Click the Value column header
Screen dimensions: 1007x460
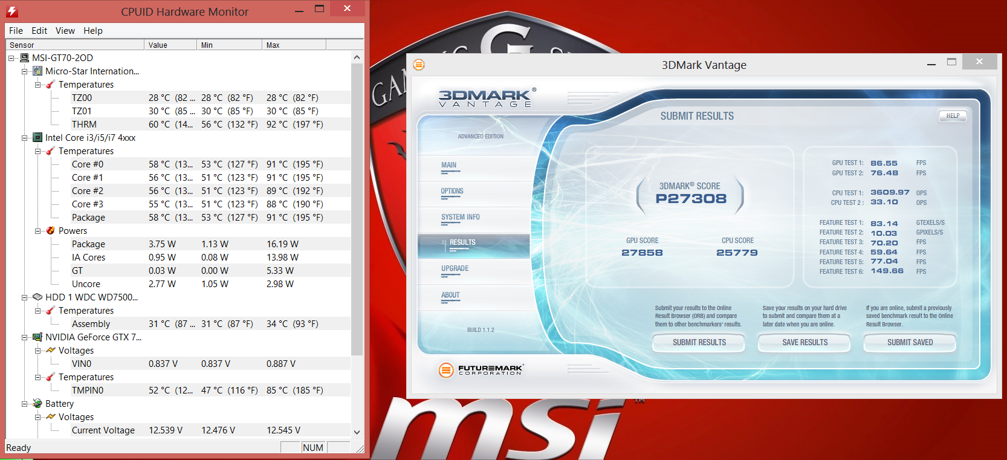tap(170, 45)
